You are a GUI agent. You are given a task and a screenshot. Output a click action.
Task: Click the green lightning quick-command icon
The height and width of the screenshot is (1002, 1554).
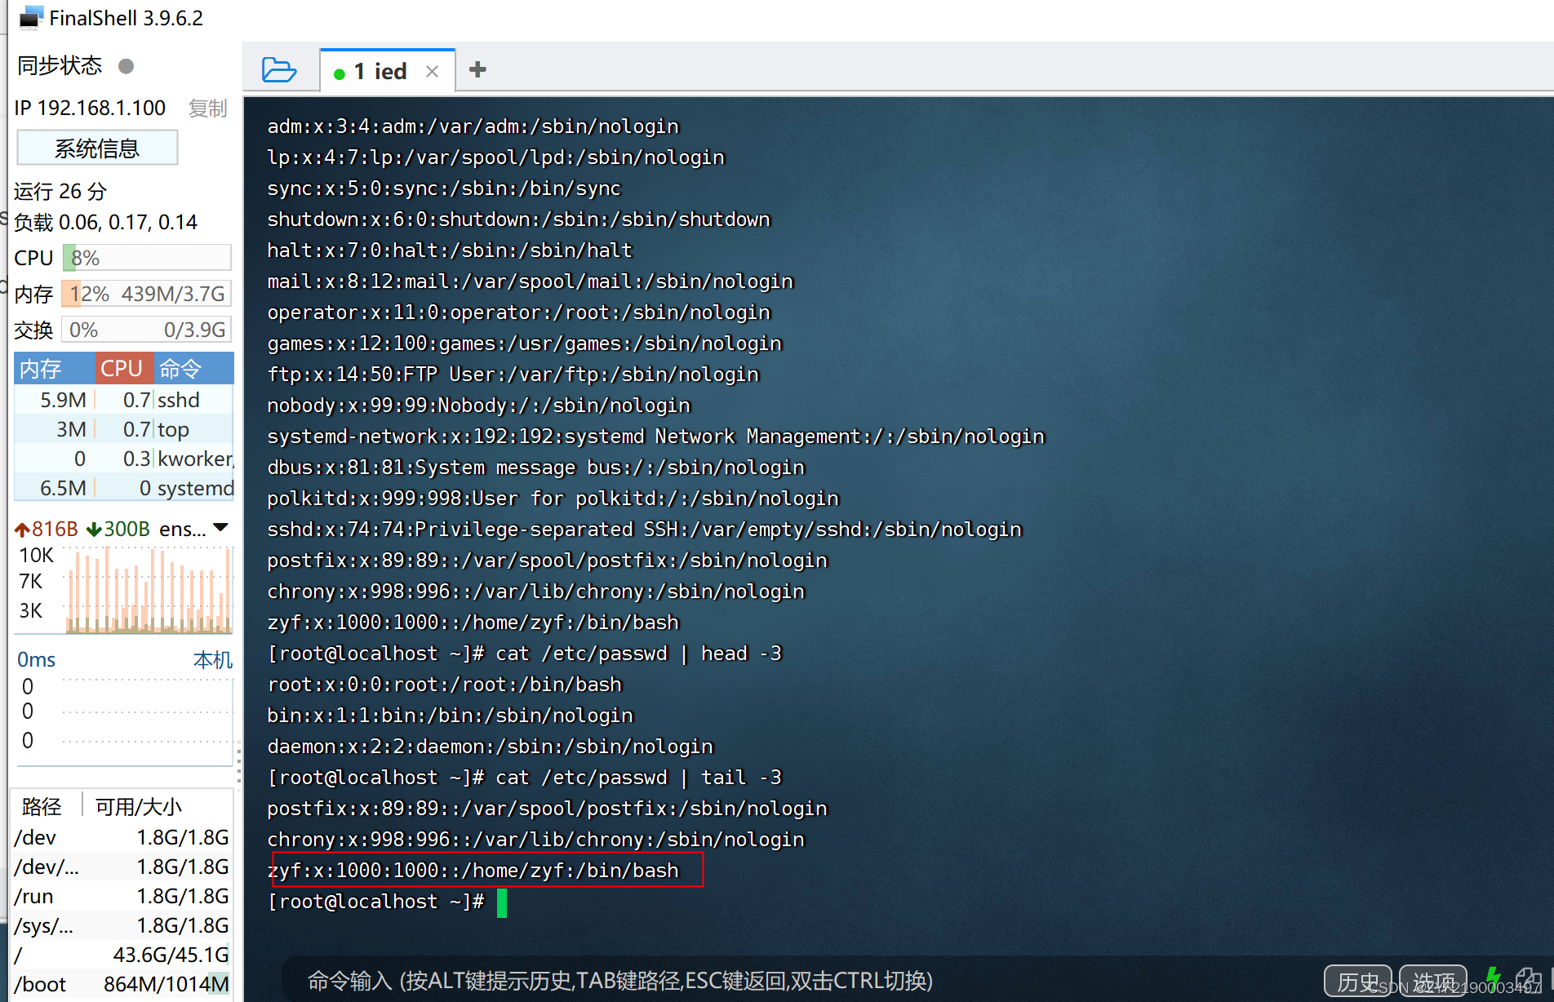point(1493,978)
